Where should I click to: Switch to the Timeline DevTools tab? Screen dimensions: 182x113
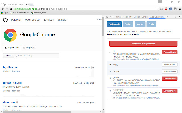[x=119, y=17]
